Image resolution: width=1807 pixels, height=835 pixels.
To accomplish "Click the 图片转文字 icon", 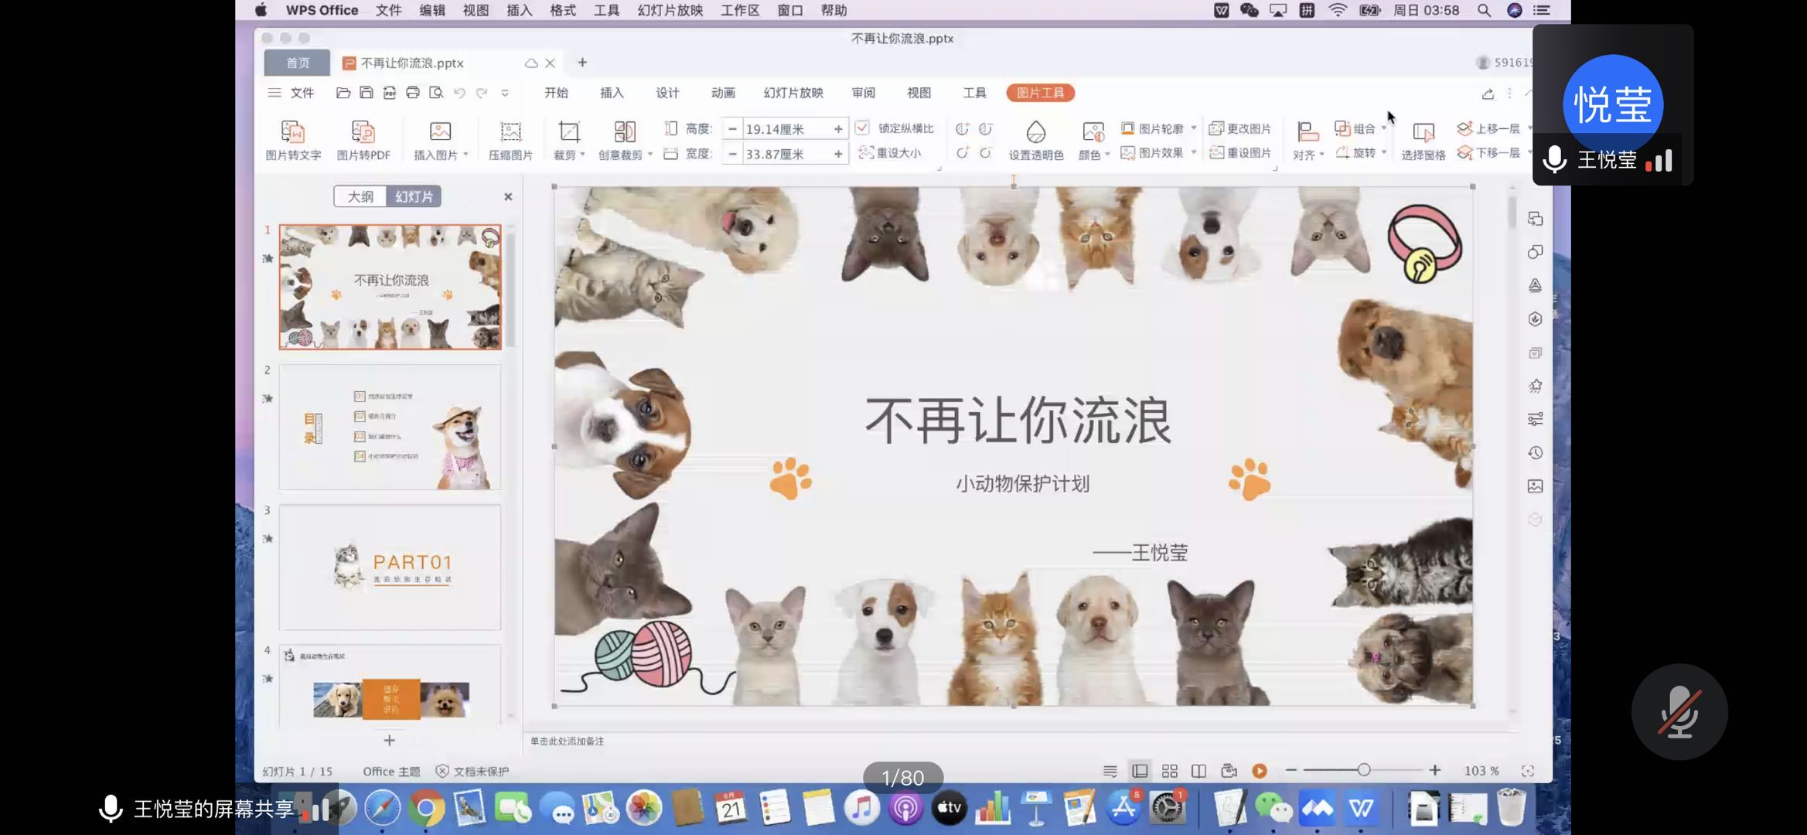I will point(293,133).
